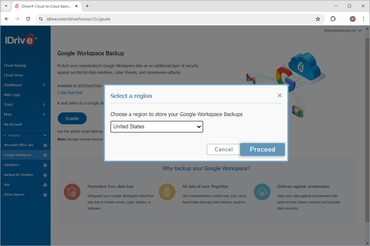This screenshot has width=370, height=246.
Task: Click the Prevention from data loss shield icon
Action: pyautogui.click(x=72, y=191)
